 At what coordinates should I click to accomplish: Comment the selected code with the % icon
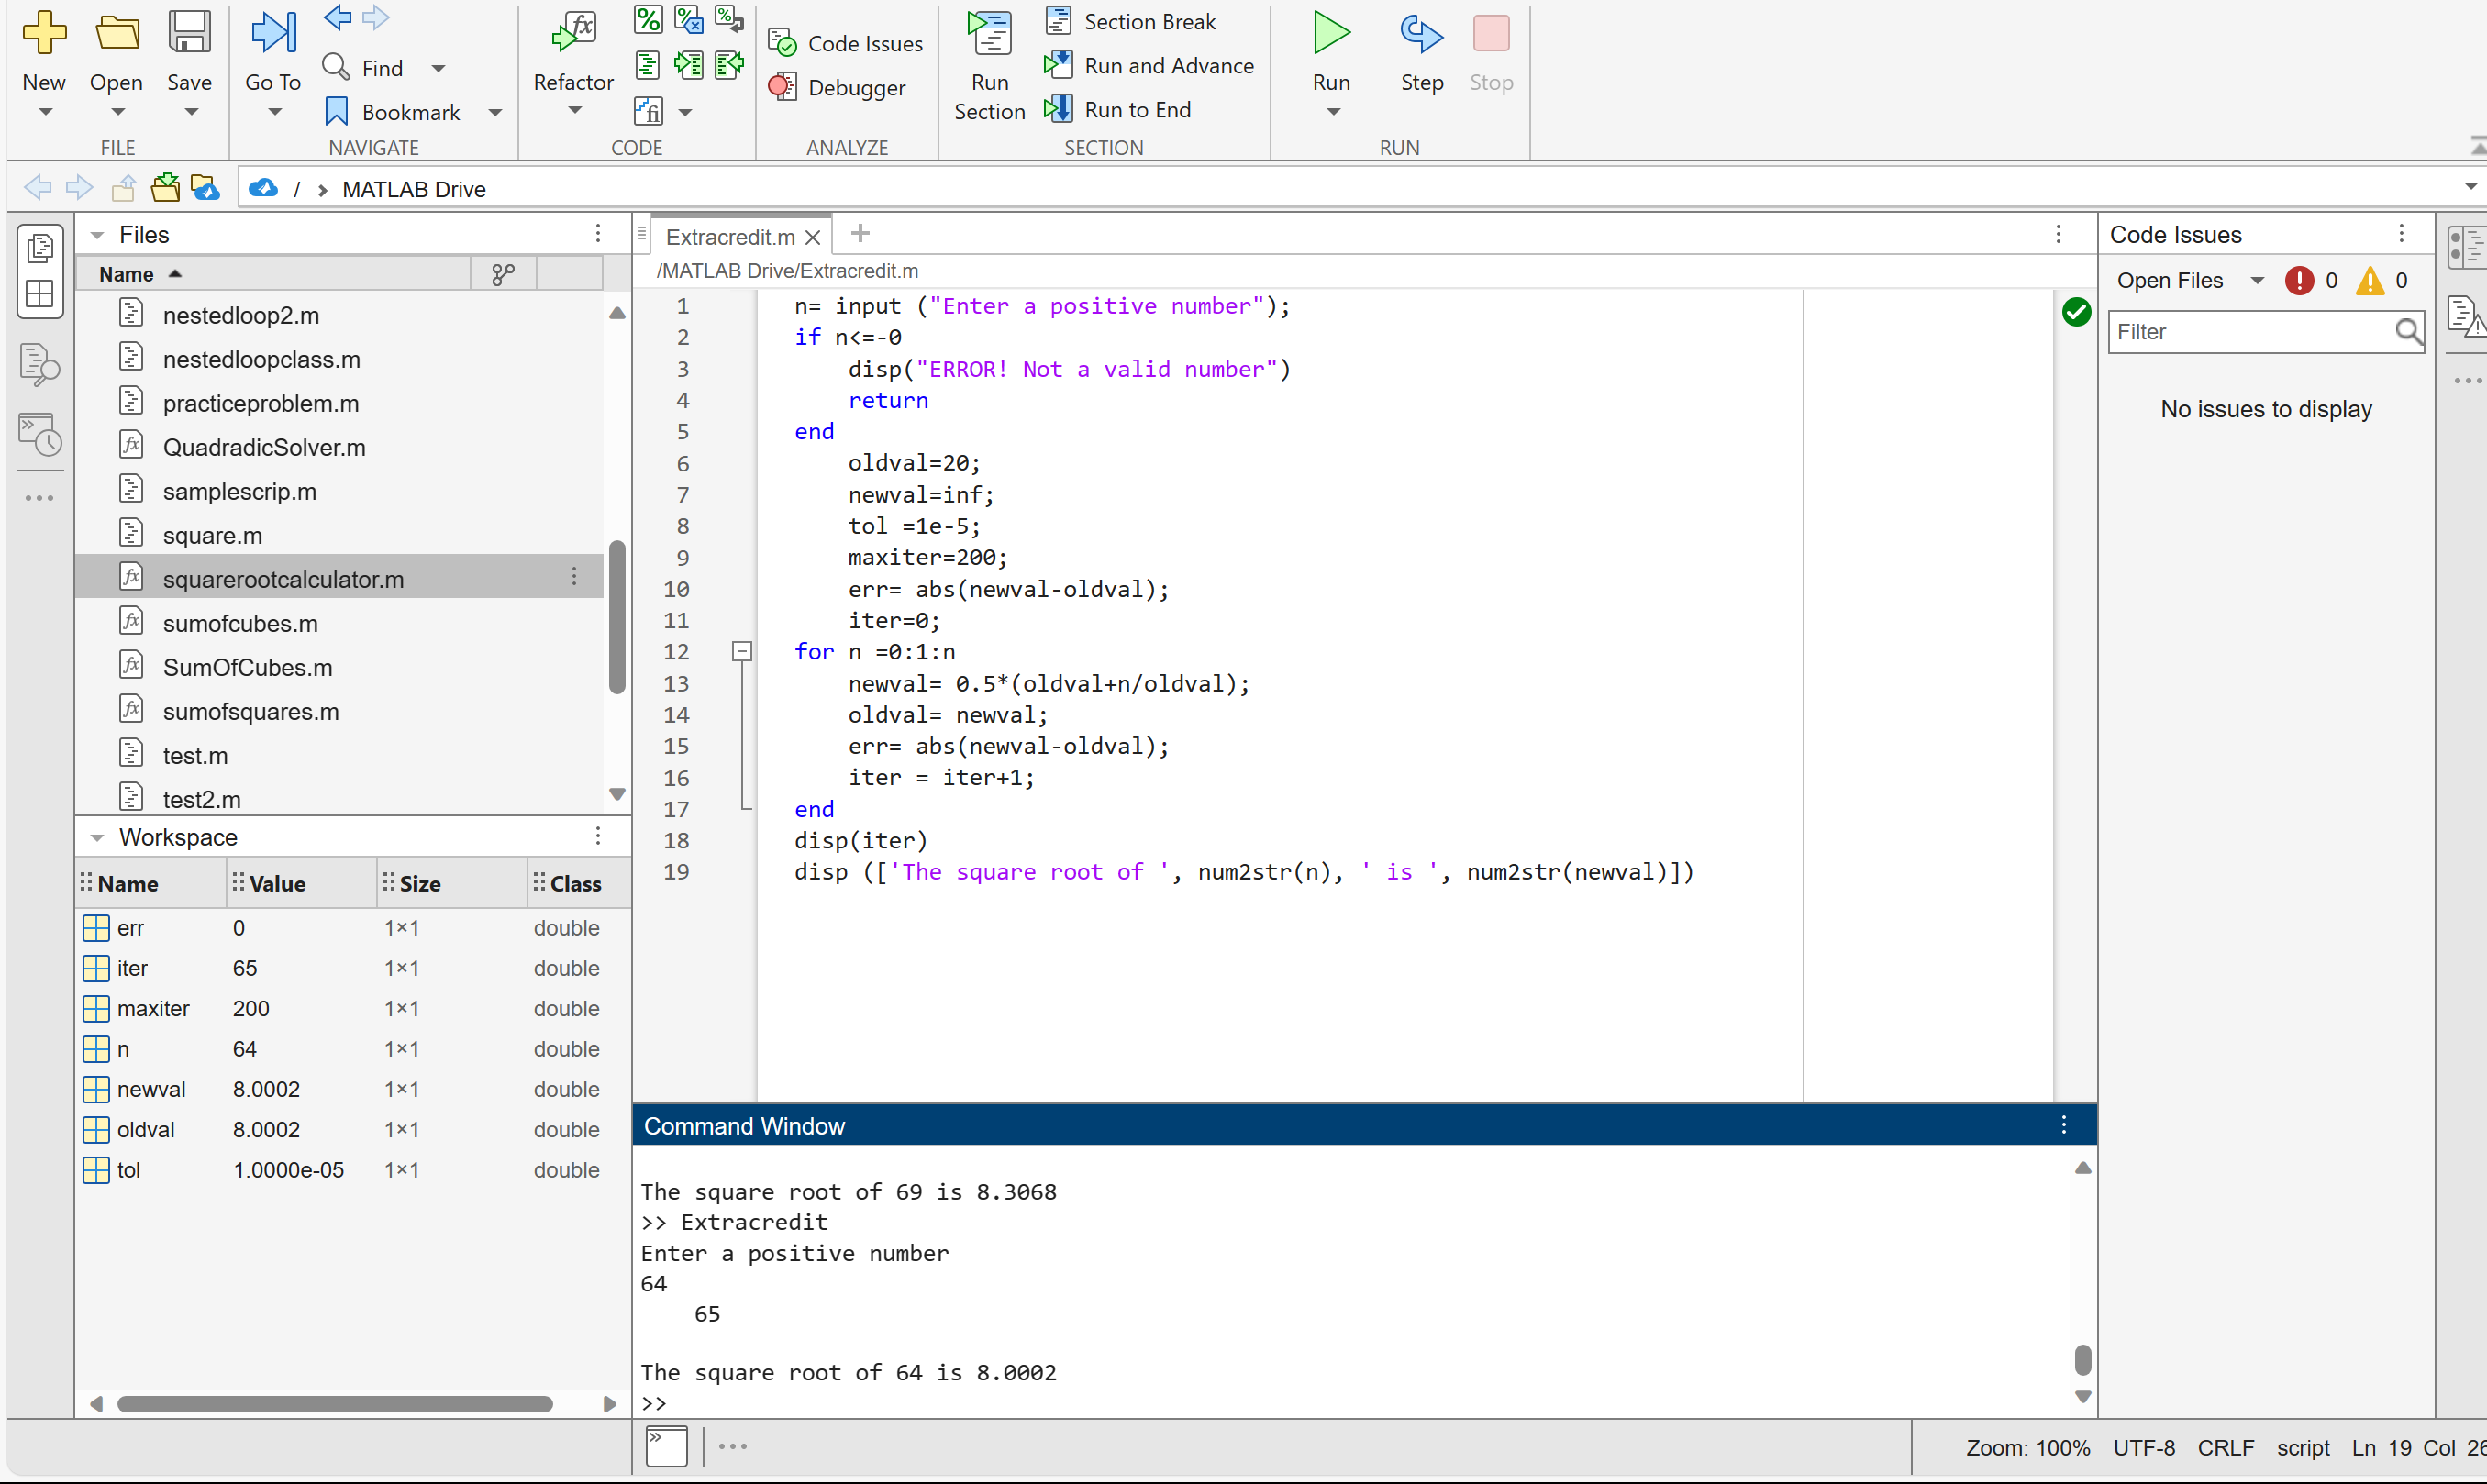click(648, 19)
